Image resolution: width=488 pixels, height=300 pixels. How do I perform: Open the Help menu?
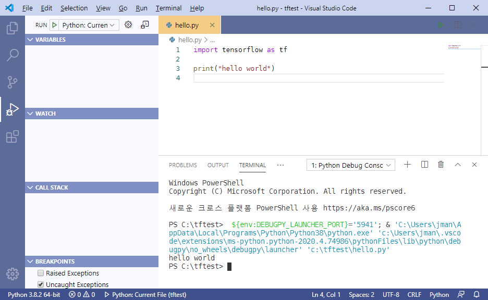click(x=197, y=8)
